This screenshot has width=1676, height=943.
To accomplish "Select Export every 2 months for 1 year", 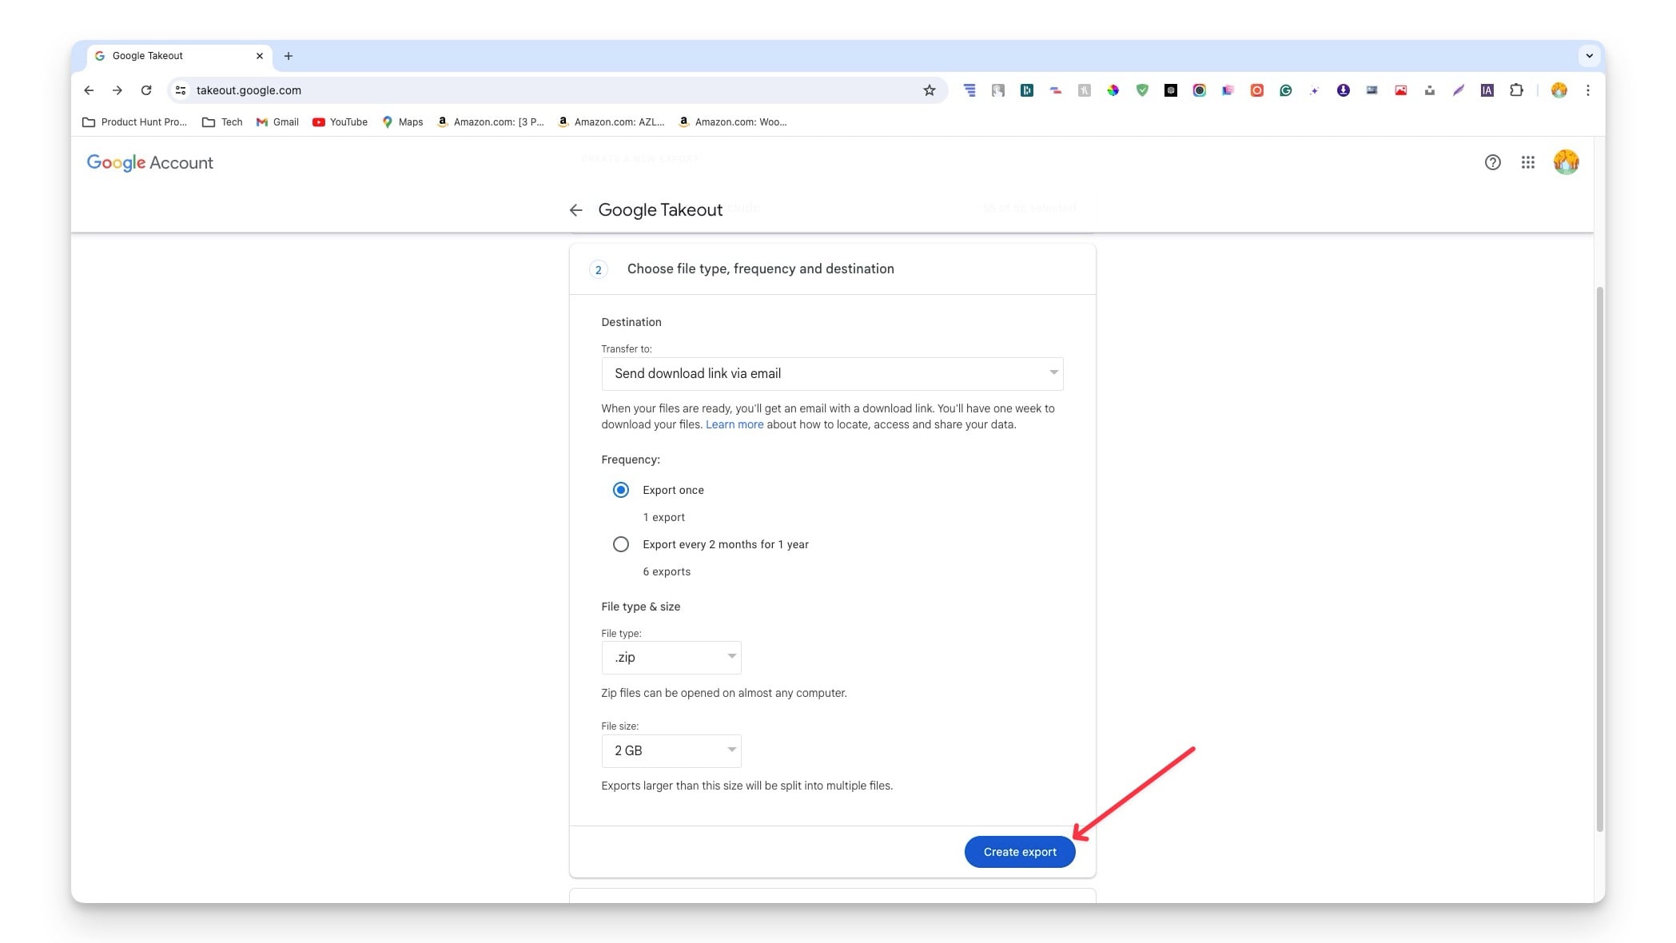I will pos(621,544).
